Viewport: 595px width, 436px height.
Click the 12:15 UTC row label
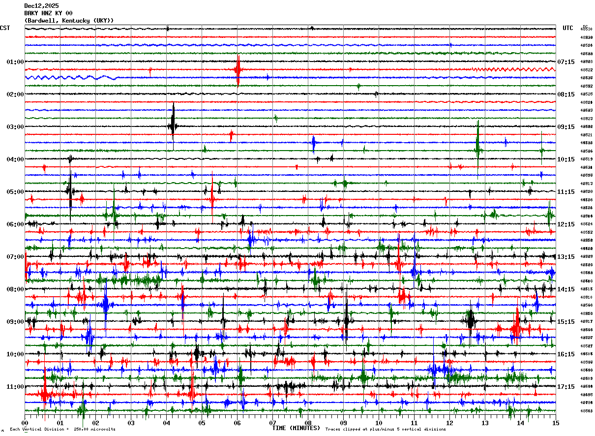click(x=566, y=224)
